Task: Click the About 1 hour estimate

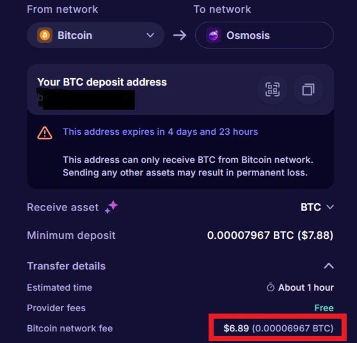Action: click(x=306, y=287)
